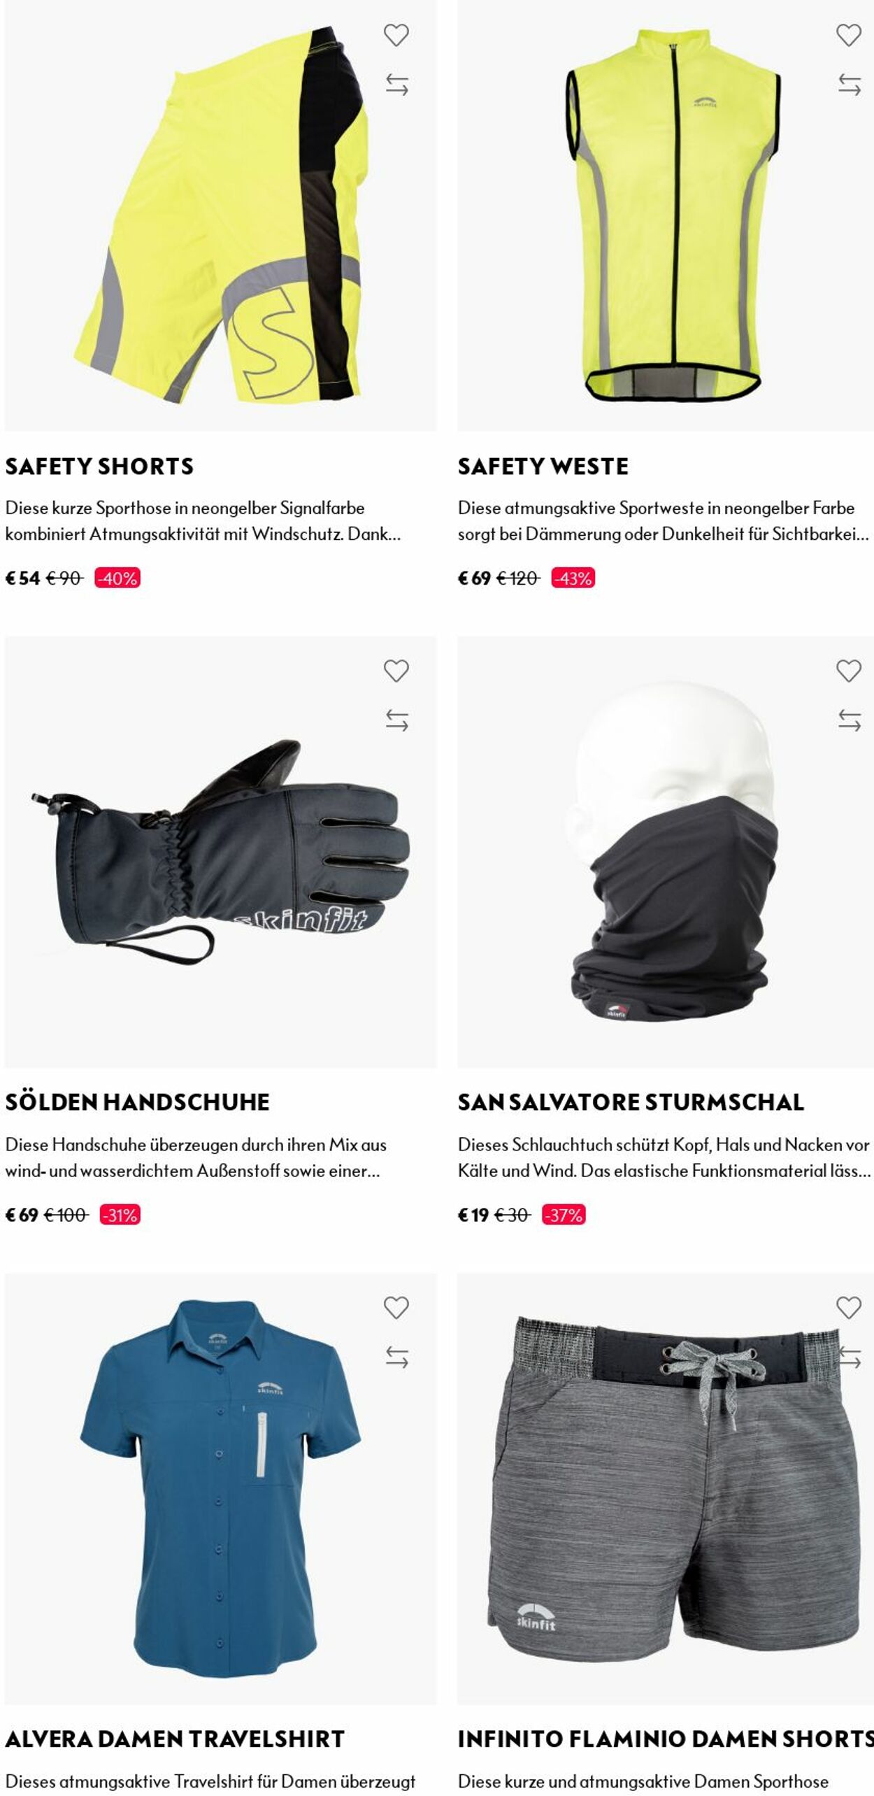
Task: Open San Salvatore Sturmschal title link
Action: coord(631,1102)
